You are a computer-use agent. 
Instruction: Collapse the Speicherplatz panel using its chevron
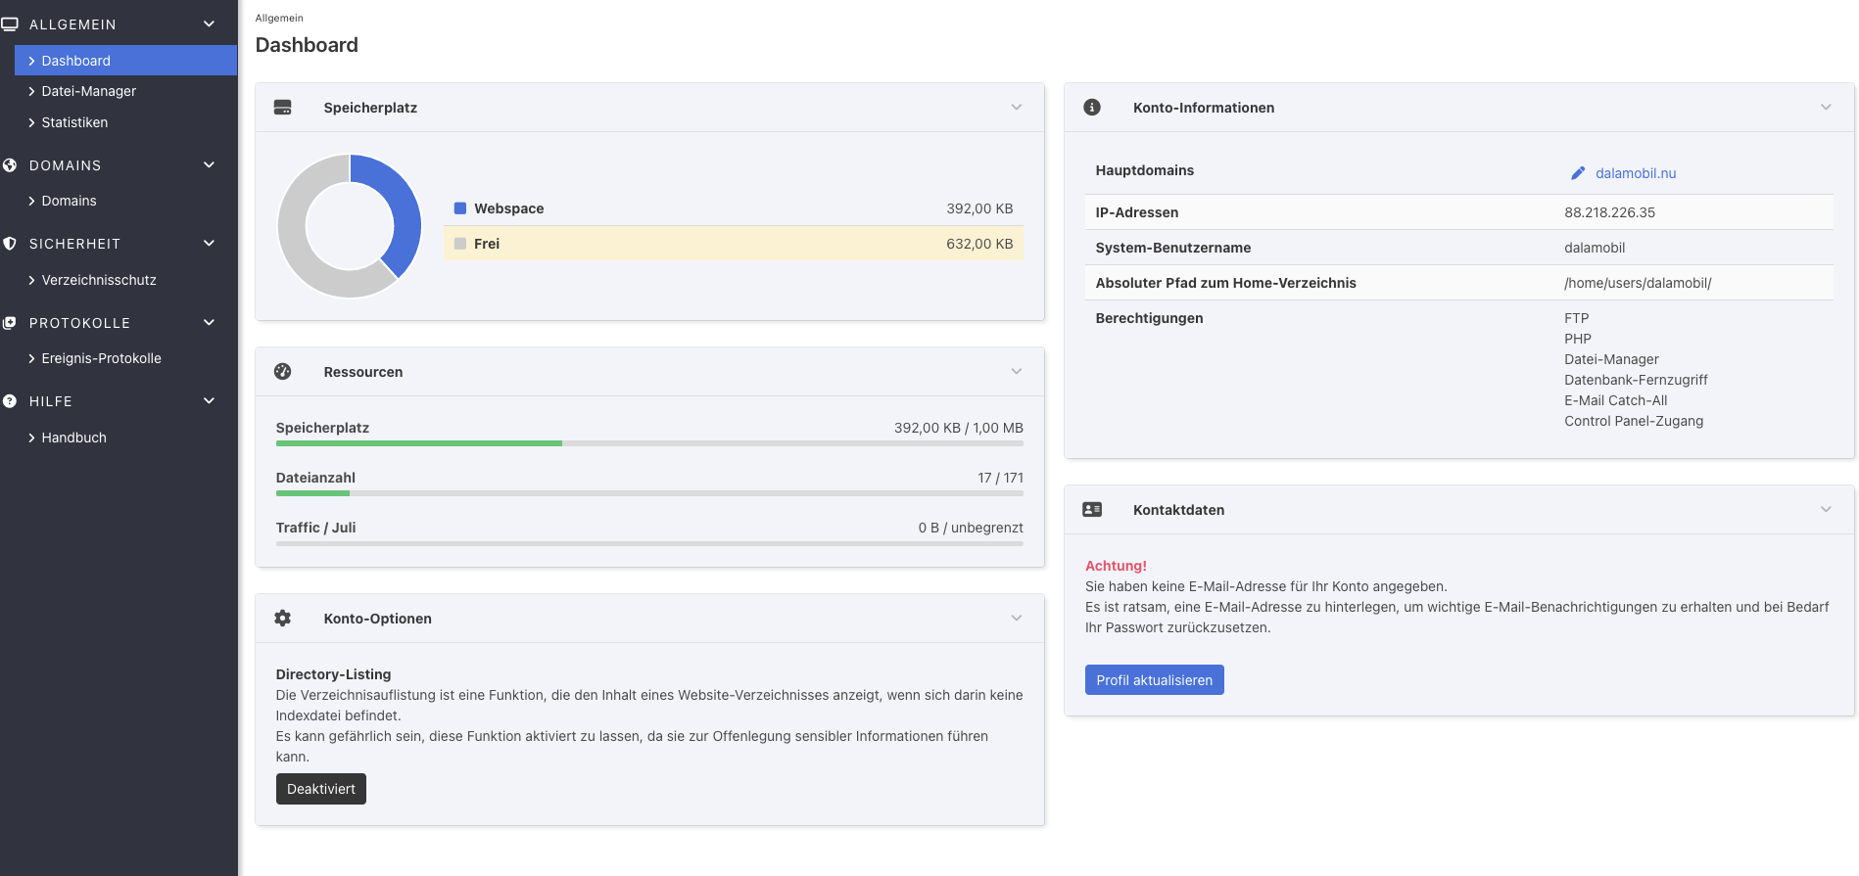1017,108
